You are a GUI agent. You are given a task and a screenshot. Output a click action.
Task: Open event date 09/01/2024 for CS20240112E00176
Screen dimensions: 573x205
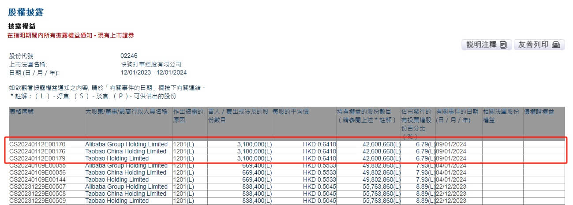click(451, 151)
